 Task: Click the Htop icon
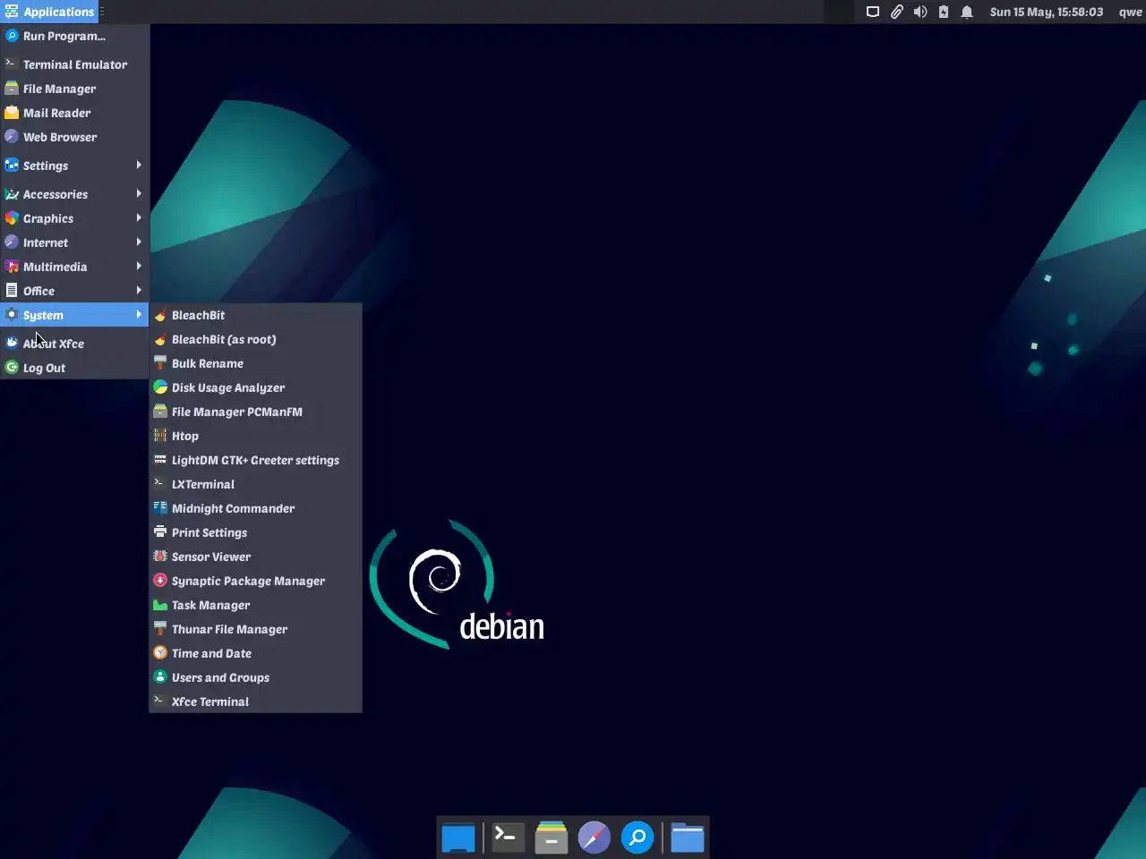(x=160, y=436)
